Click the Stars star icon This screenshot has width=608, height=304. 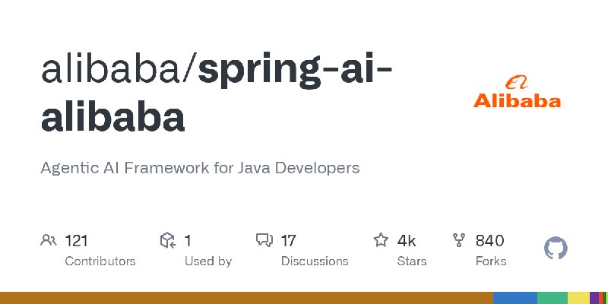pyautogui.click(x=381, y=240)
